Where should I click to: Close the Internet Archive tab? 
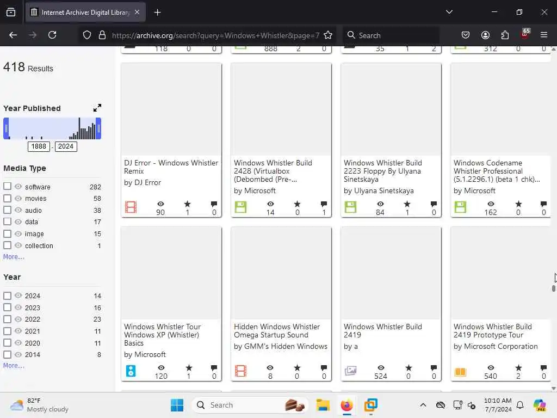coord(137,13)
